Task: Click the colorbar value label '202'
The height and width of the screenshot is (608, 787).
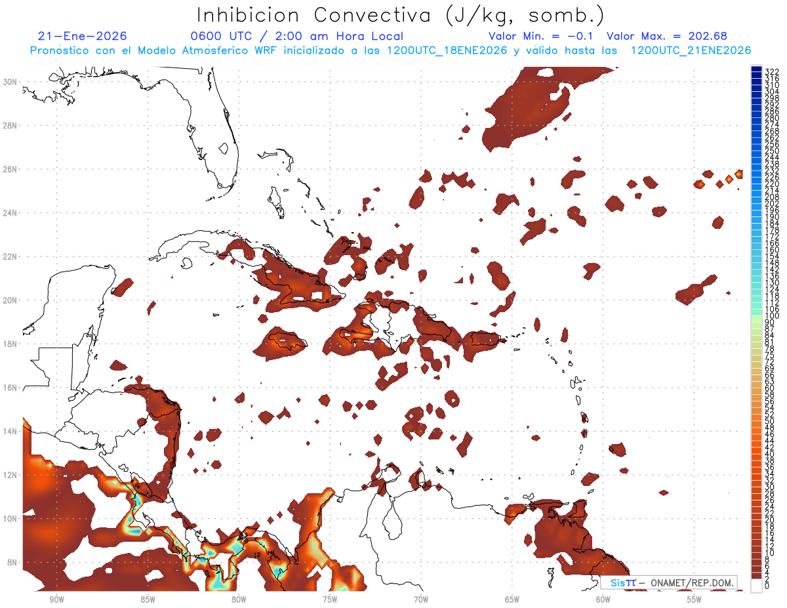Action: (x=772, y=203)
